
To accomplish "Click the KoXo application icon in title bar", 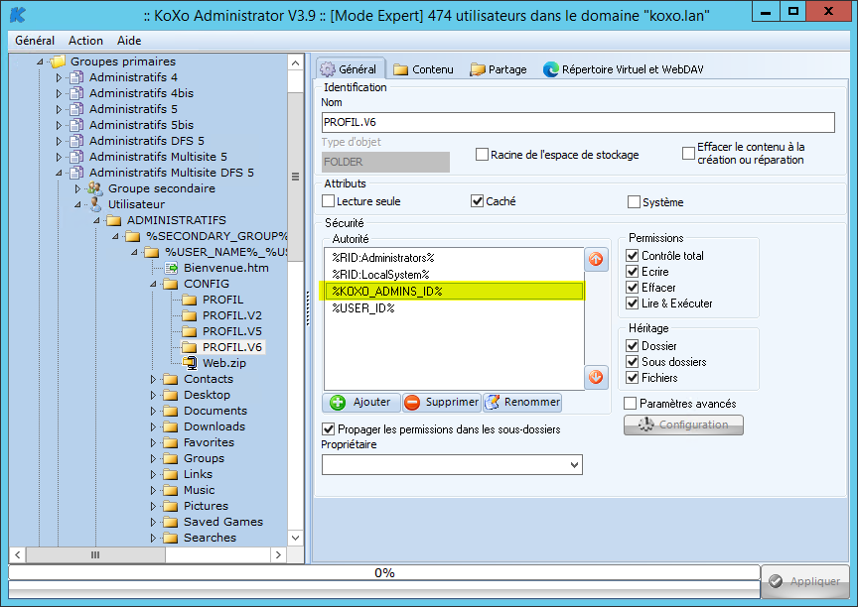I will coord(15,15).
